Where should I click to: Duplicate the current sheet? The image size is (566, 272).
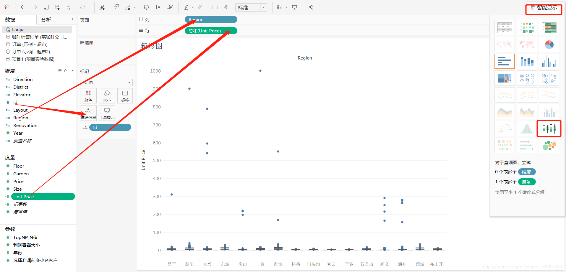[116, 7]
